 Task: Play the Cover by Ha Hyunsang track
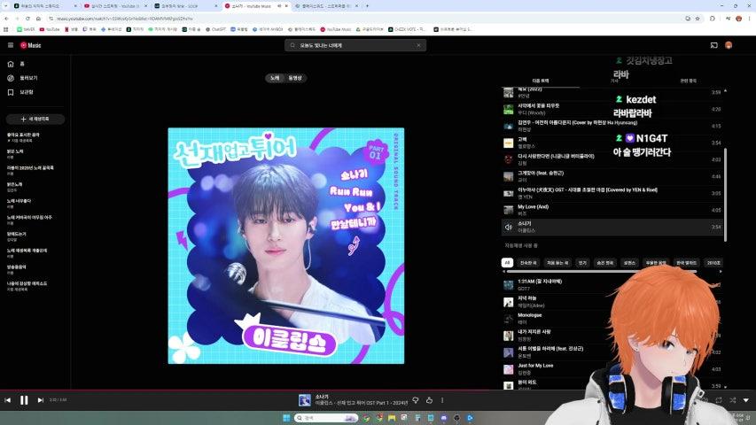pyautogui.click(x=612, y=126)
